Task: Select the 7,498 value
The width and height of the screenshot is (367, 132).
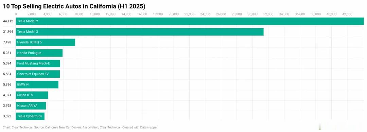Action: pos(7,42)
